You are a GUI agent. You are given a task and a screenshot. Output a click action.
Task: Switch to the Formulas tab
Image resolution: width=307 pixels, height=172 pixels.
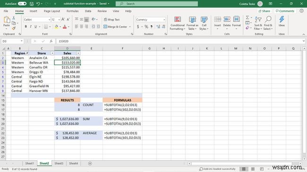(x=72, y=11)
